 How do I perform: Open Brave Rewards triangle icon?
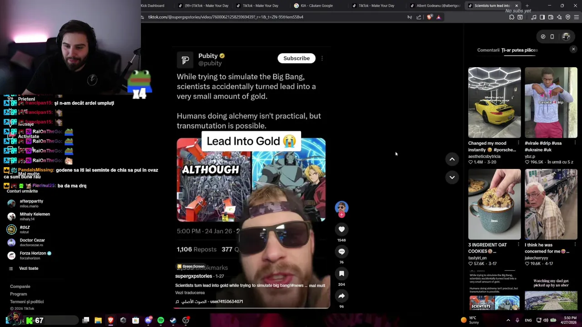(x=438, y=17)
